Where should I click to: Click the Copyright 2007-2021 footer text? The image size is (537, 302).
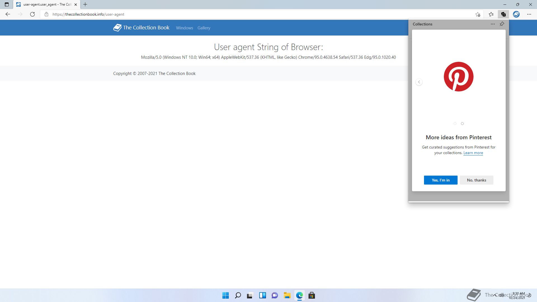coord(154,74)
